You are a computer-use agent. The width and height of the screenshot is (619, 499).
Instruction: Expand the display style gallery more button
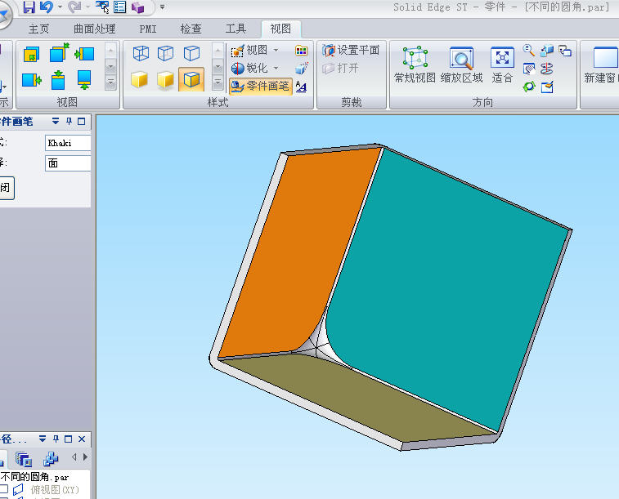218,82
